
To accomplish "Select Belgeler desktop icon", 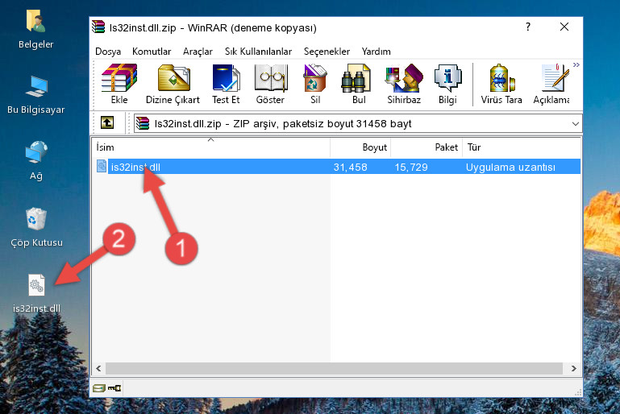I will click(x=36, y=30).
